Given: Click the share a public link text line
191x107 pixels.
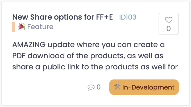Looking at the screenshot, I should point(95,67).
